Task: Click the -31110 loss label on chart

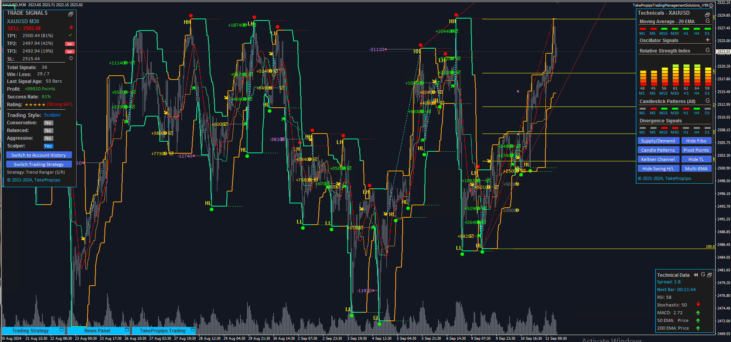Action: (377, 49)
